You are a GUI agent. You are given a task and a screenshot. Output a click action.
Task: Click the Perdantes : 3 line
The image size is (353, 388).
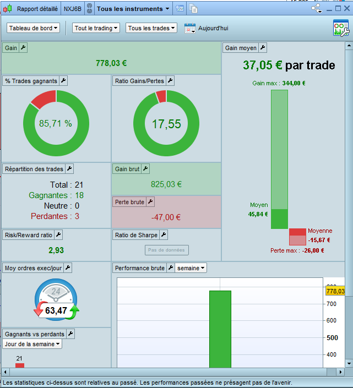[55, 216]
